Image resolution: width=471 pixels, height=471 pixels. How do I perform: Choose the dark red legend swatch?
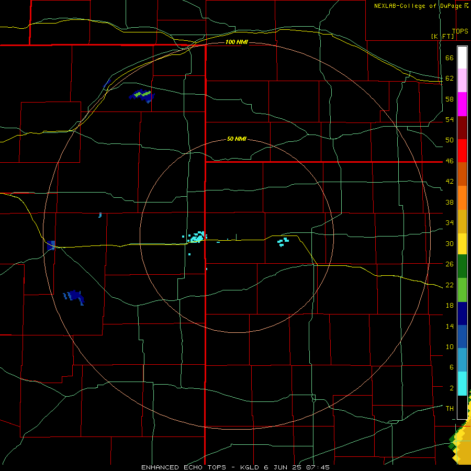[x=462, y=128]
